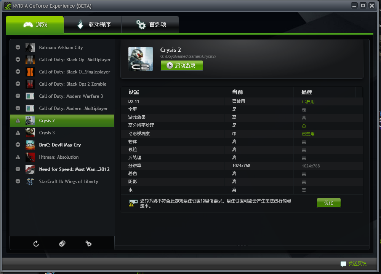Screen dimensions: 381x274
Task: Select Need for Speed: Most Wanted 2012
Action: [62, 169]
